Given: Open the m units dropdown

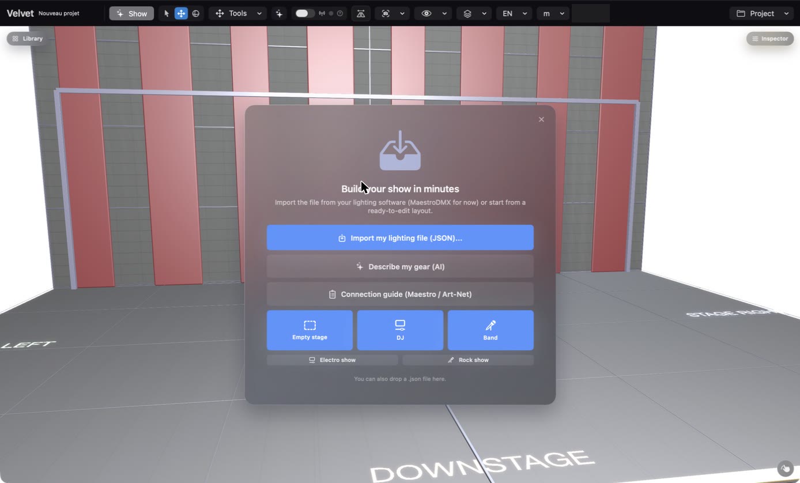Looking at the screenshot, I should [553, 13].
